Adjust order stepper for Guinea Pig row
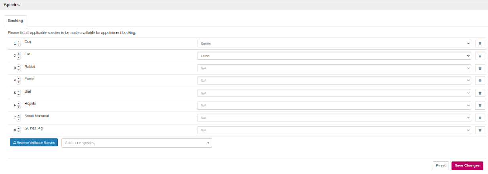The width and height of the screenshot is (488, 174). 19,130
